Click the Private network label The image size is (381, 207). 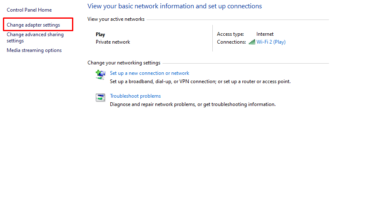tap(113, 42)
